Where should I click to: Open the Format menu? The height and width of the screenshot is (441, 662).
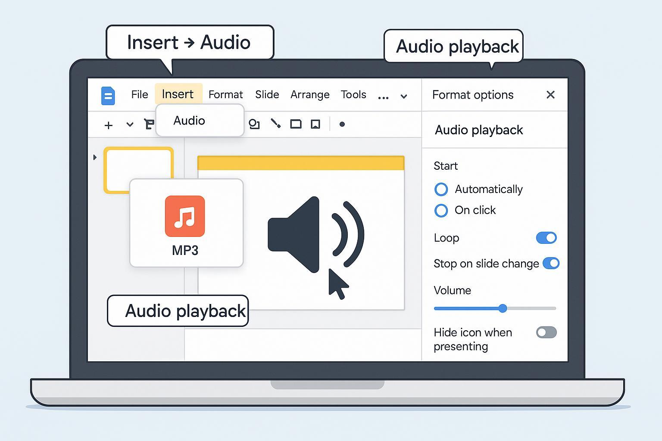tap(225, 95)
